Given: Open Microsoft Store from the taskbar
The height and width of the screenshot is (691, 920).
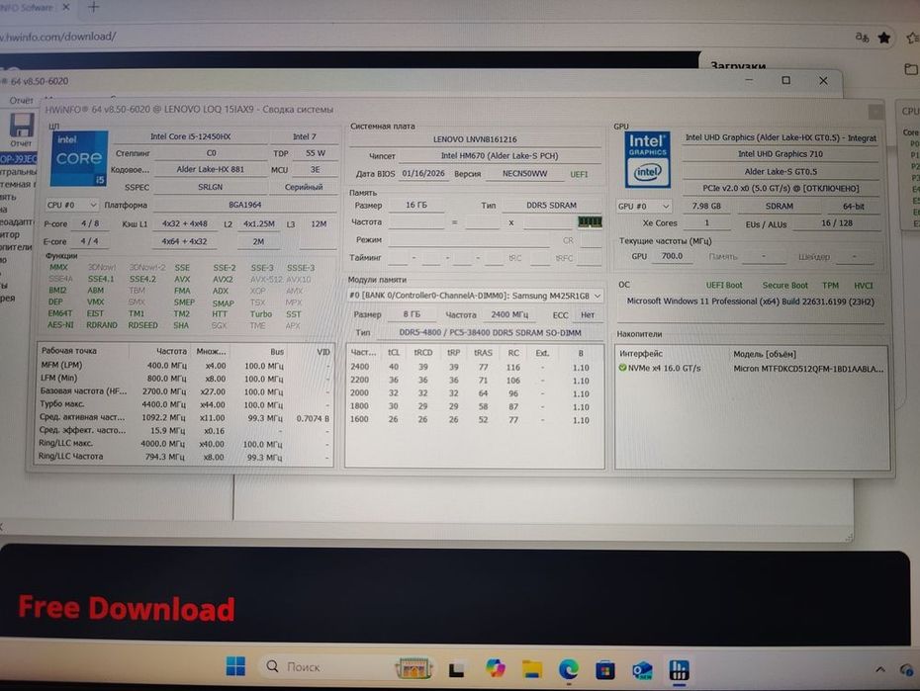Looking at the screenshot, I should [604, 669].
